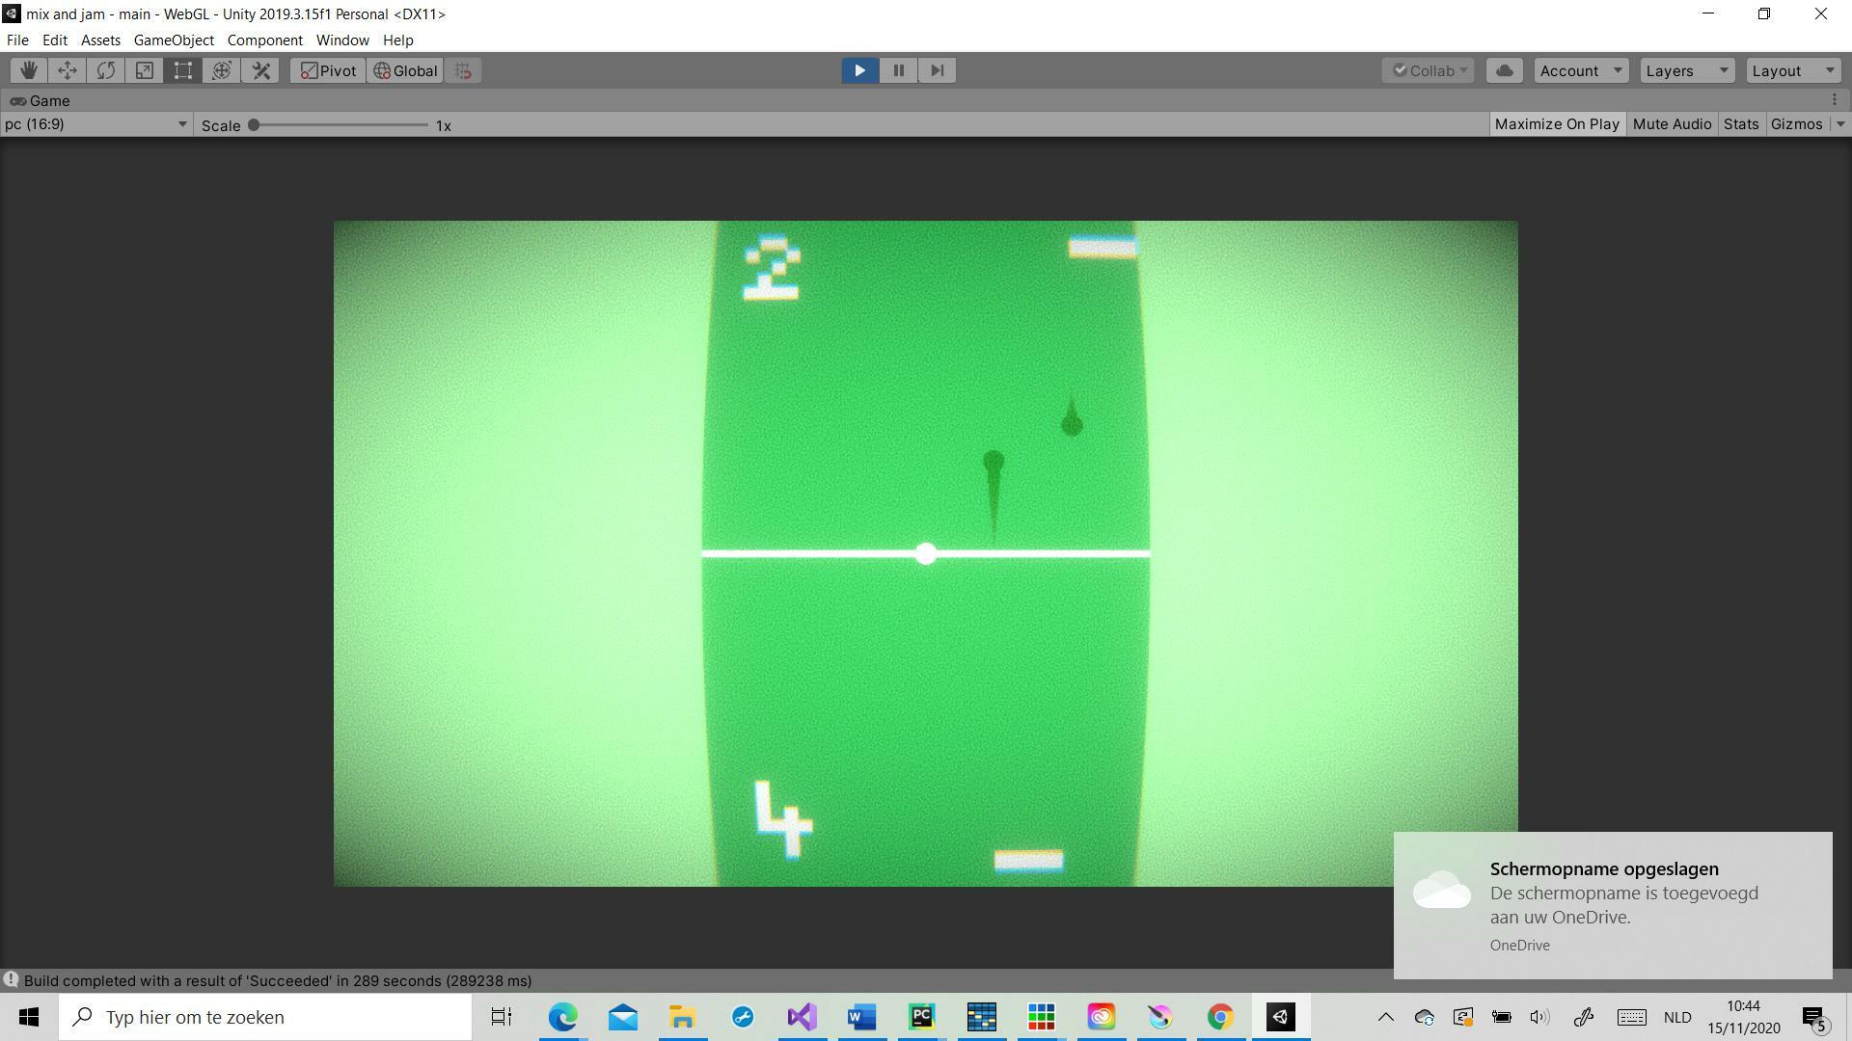Step forward one frame
The image size is (1852, 1041).
coord(937,70)
